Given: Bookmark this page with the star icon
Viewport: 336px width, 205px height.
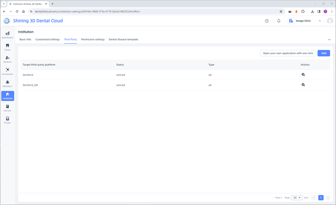Looking at the screenshot, I should point(281,11).
